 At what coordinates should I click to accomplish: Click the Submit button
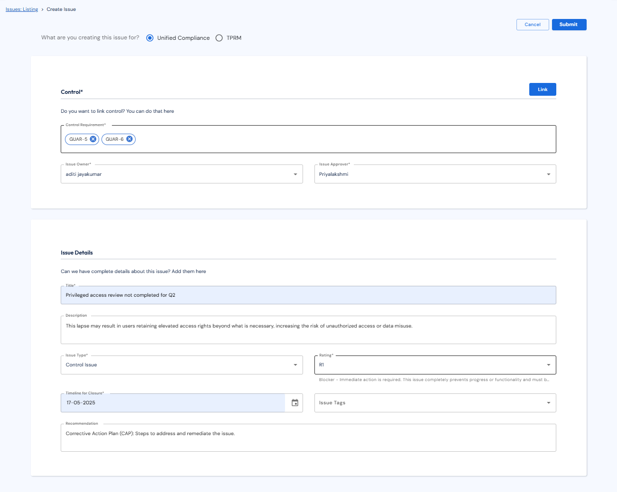[569, 25]
